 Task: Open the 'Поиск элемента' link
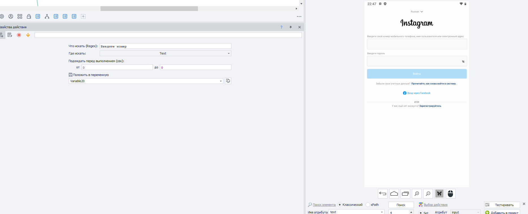[324, 205]
